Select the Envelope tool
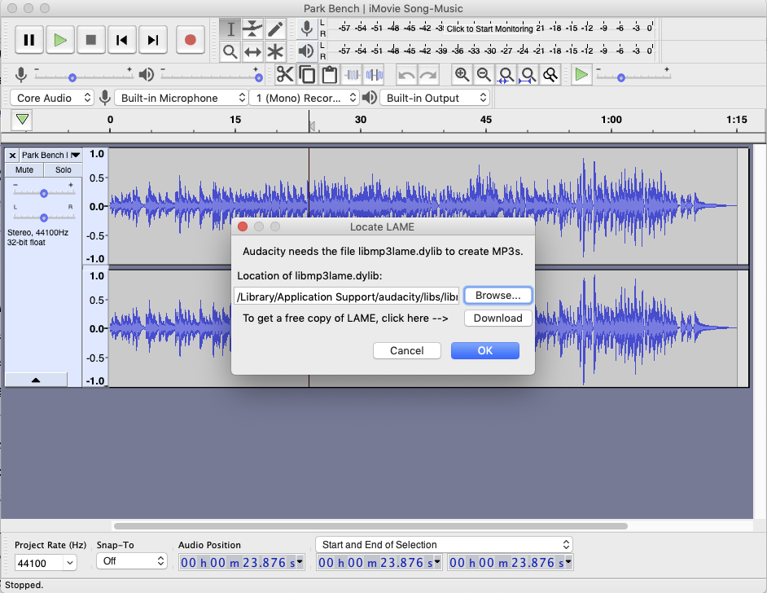This screenshot has width=767, height=593. click(253, 29)
